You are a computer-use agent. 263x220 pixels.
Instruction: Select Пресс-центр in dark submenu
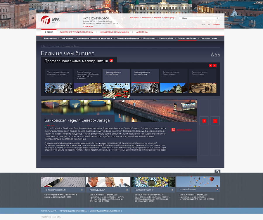pyautogui.click(x=149, y=38)
